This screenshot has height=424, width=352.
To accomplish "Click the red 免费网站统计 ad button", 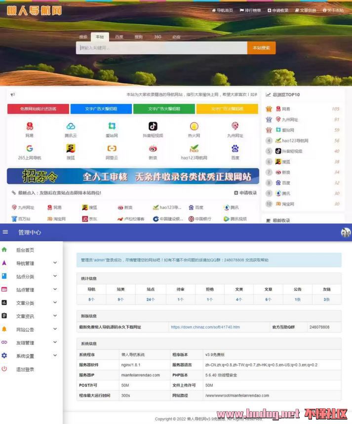I will point(38,108).
